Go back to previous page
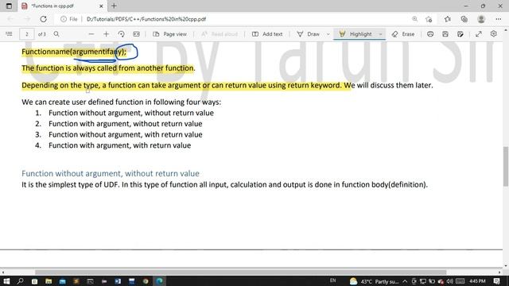Viewport: 509px width, 286px height. [x=10, y=19]
